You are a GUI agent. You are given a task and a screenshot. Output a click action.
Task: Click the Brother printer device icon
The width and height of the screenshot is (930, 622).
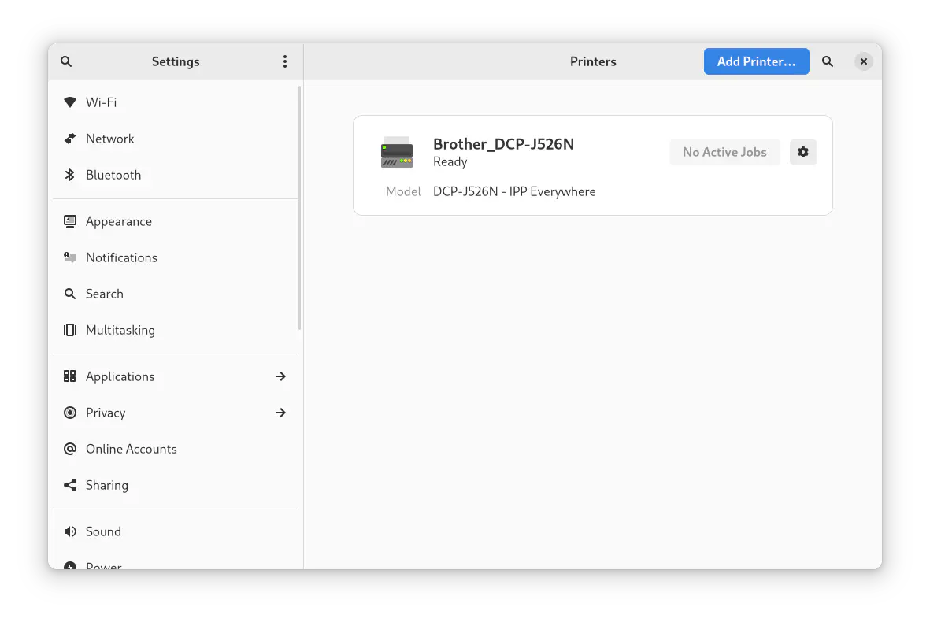(x=397, y=153)
